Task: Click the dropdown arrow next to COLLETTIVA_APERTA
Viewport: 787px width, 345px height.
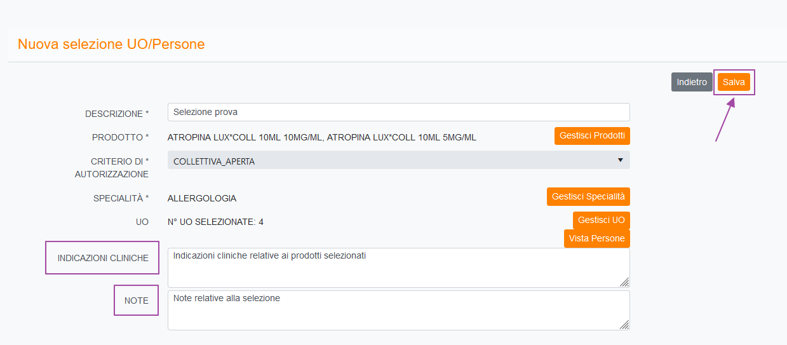Action: (x=620, y=160)
